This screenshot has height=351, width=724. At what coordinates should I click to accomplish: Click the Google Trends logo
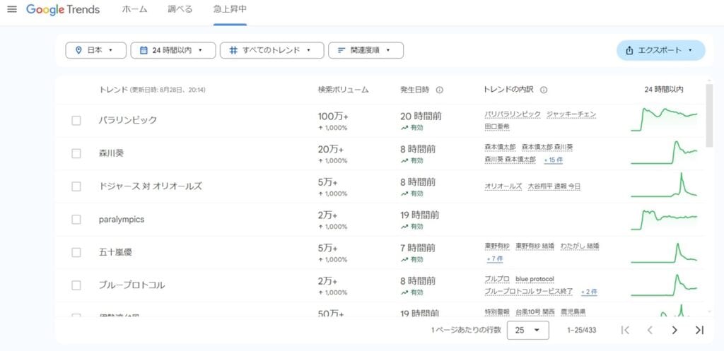(63, 9)
